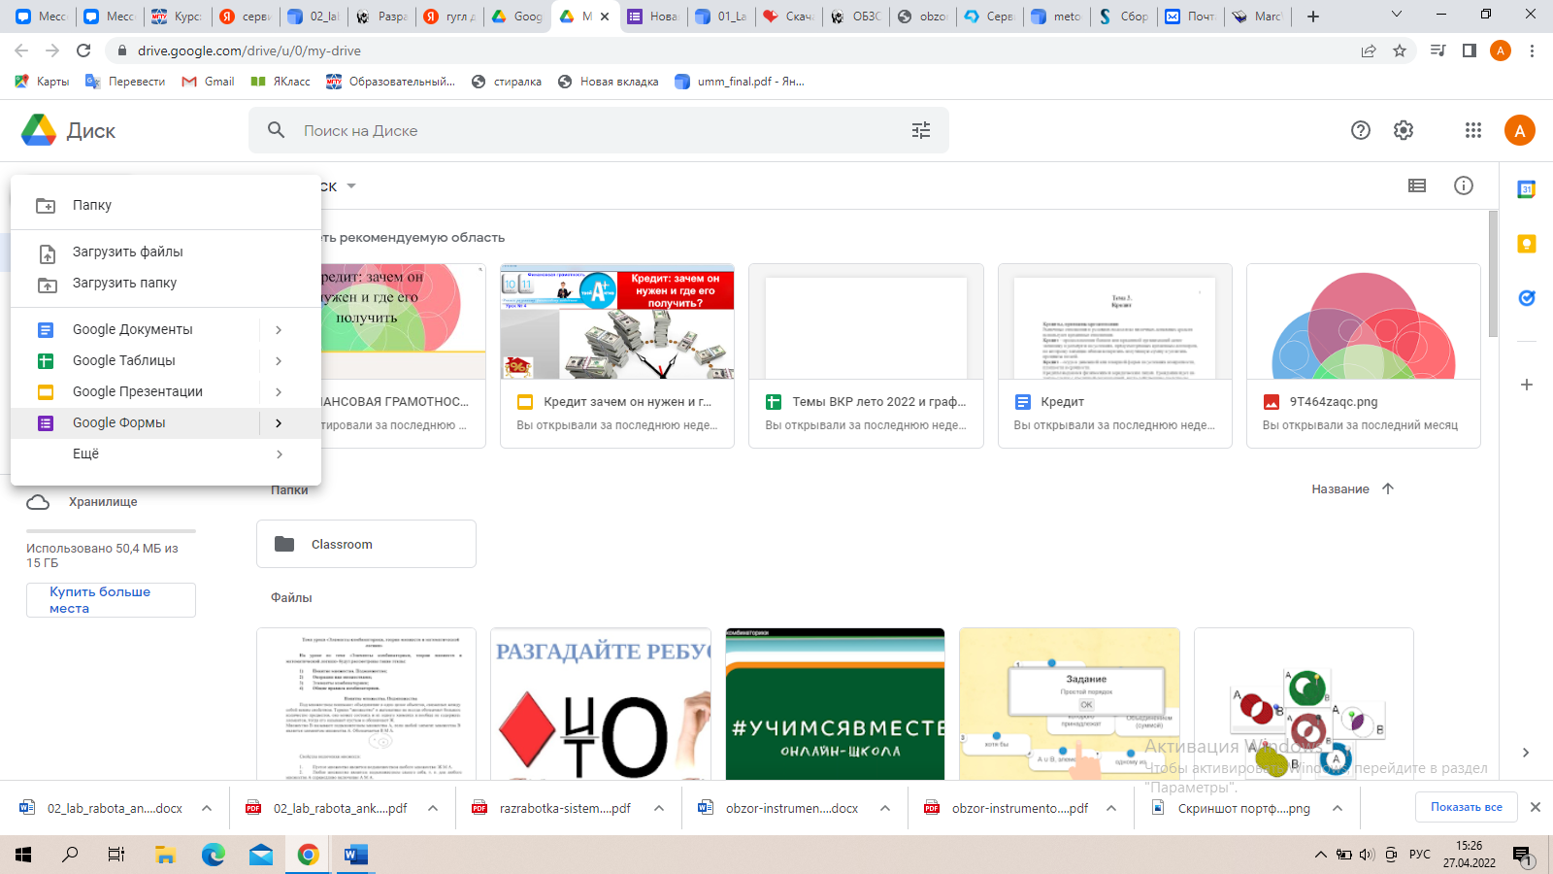Screen dimensions: 1553x874
Task: Open a new browser tab
Action: pos(1313,17)
